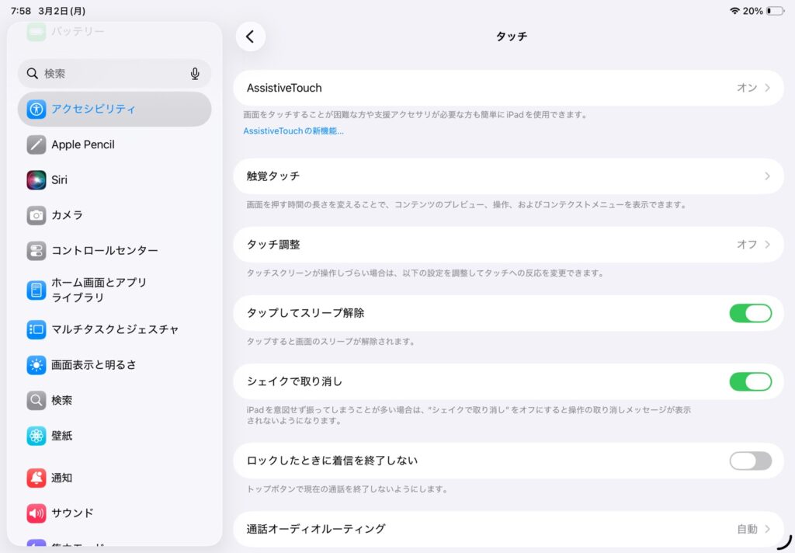795x553 pixels.
Task: Enable ロックしたときに着信を終了しない switch
Action: [x=750, y=461]
